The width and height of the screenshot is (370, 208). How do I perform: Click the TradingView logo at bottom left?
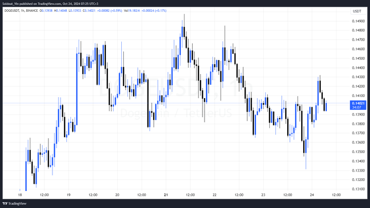click(x=14, y=203)
